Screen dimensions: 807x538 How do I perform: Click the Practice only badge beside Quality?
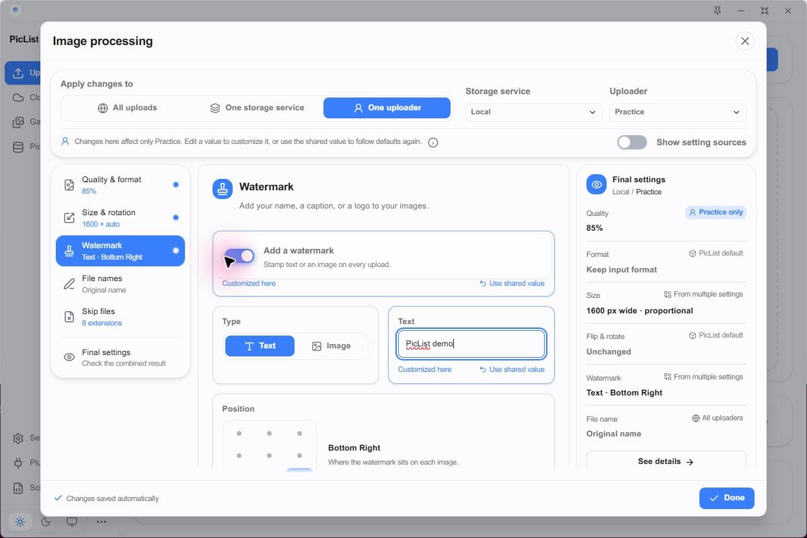pyautogui.click(x=716, y=213)
